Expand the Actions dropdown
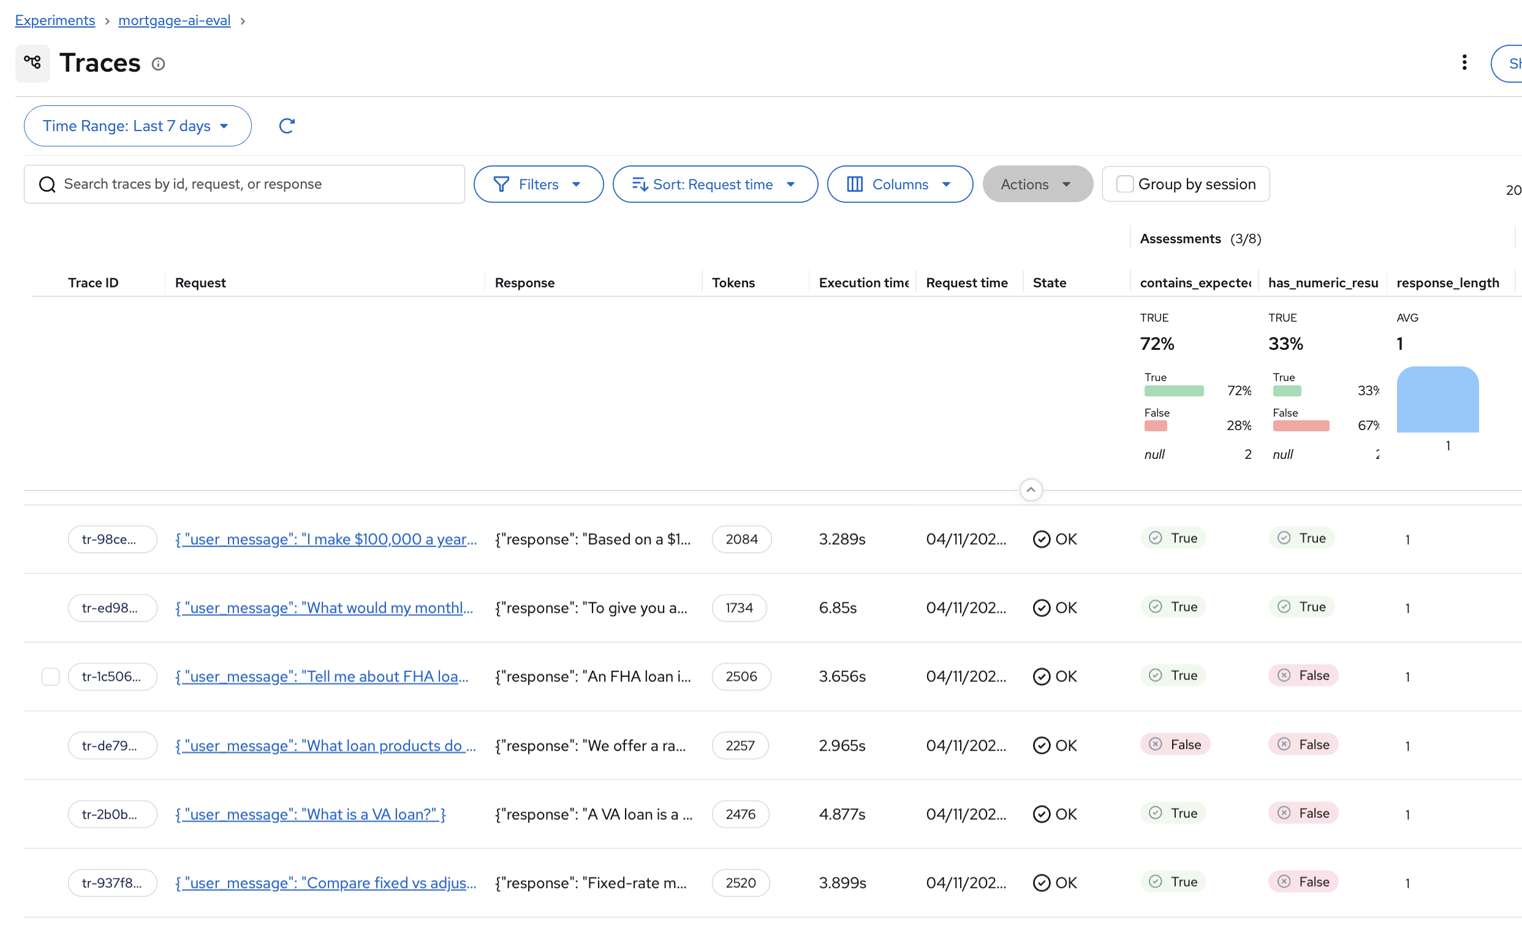Viewport: 1522px width, 930px height. click(1037, 184)
